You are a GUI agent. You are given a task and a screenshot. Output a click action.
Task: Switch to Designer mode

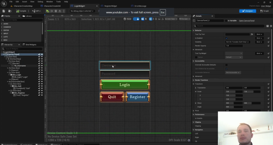pos(247,11)
